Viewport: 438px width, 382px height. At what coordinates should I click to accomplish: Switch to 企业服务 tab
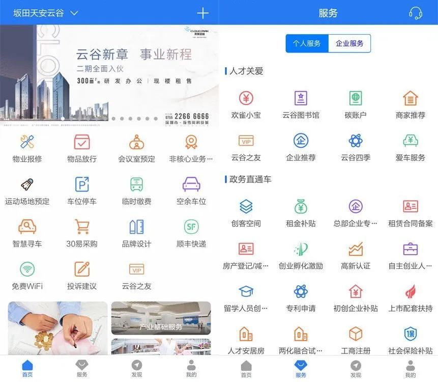pos(349,43)
